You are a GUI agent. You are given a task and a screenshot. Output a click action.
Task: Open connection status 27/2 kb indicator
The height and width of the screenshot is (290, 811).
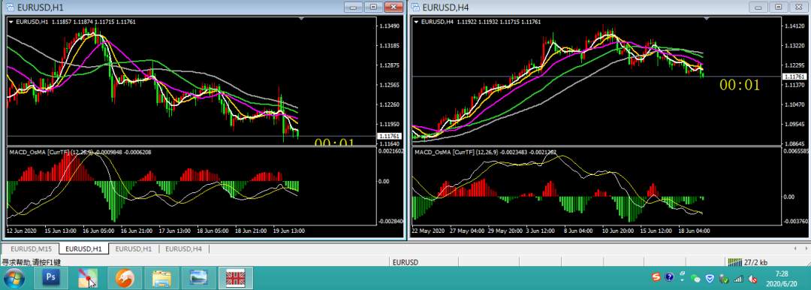(x=748, y=262)
